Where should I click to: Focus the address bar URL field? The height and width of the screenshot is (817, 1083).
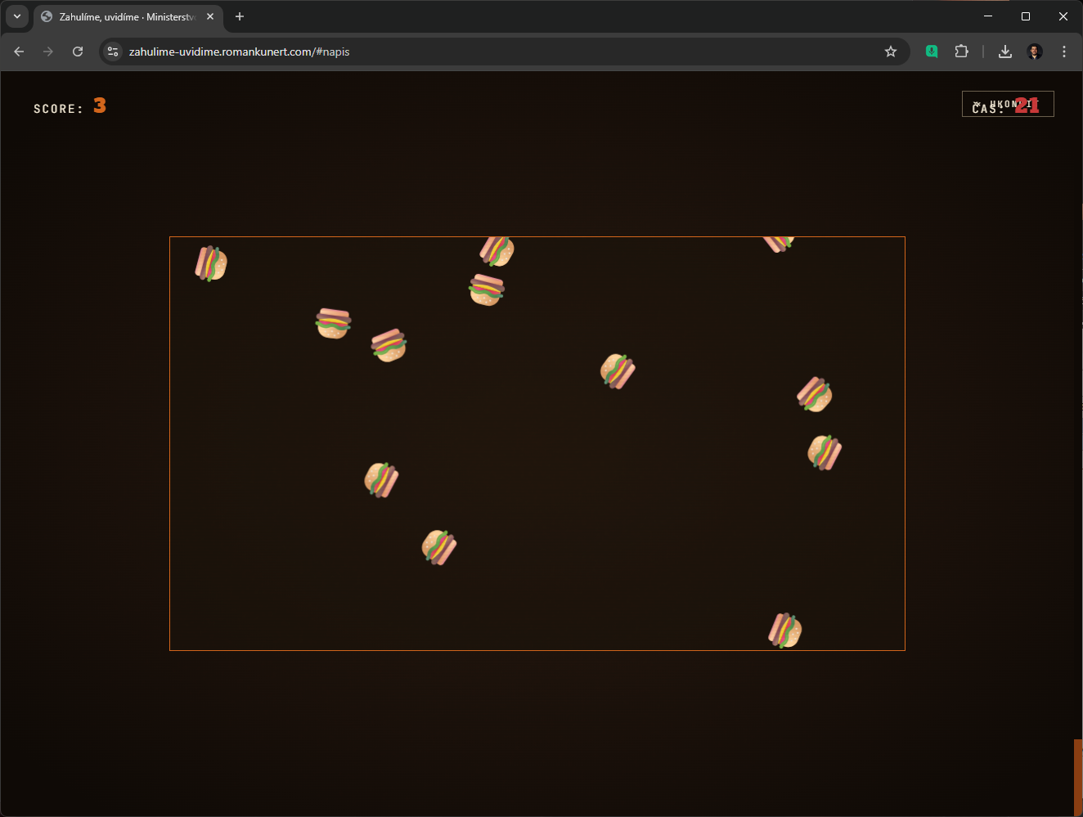point(491,52)
